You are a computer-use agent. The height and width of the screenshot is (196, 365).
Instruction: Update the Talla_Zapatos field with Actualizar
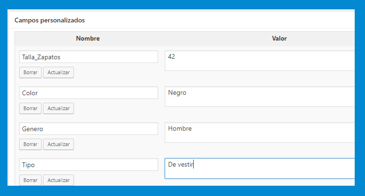coord(58,72)
